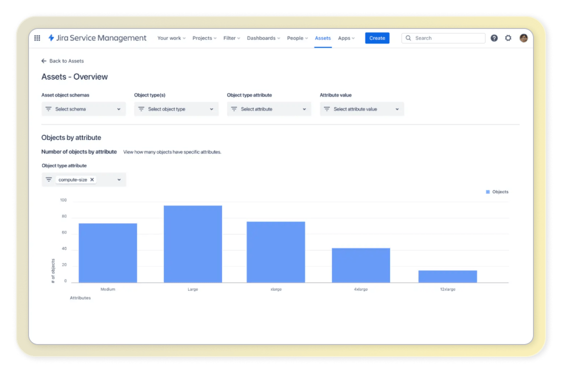The height and width of the screenshot is (373, 562).
Task: Click the blue Create button
Action: (x=377, y=38)
